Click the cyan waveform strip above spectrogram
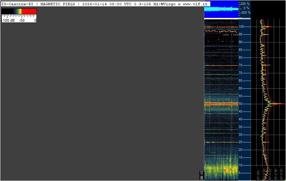The image size is (286, 181). click(x=221, y=9)
